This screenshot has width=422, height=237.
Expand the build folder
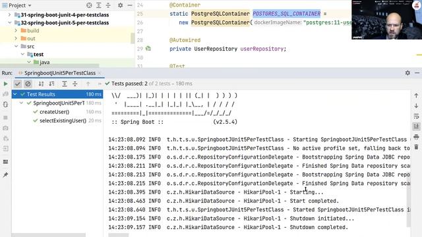pos(16,30)
